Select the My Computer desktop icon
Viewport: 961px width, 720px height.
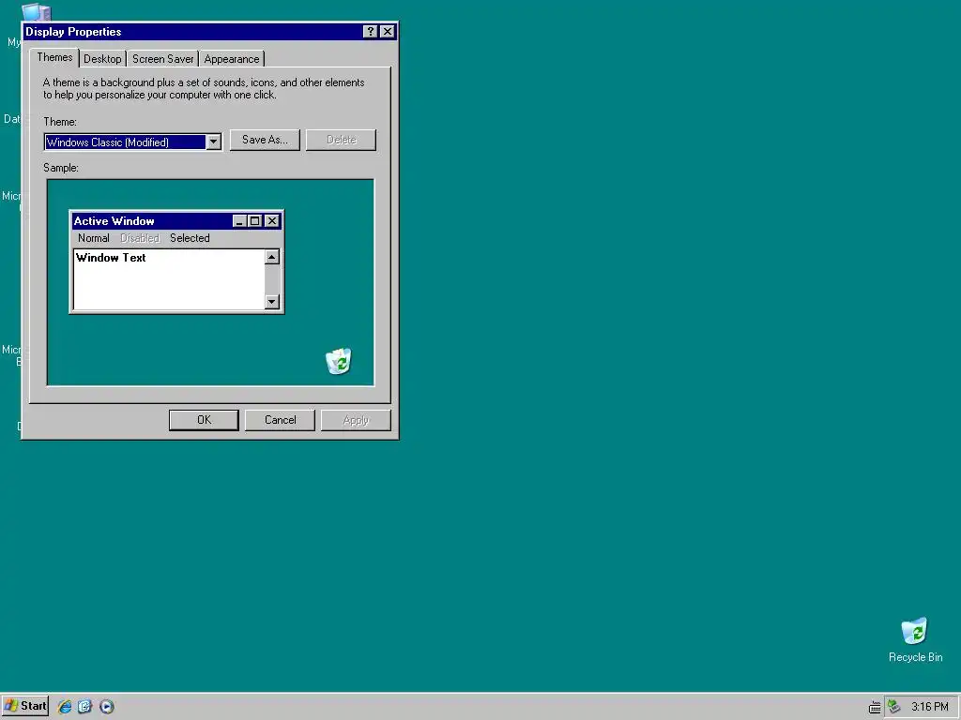[36, 11]
